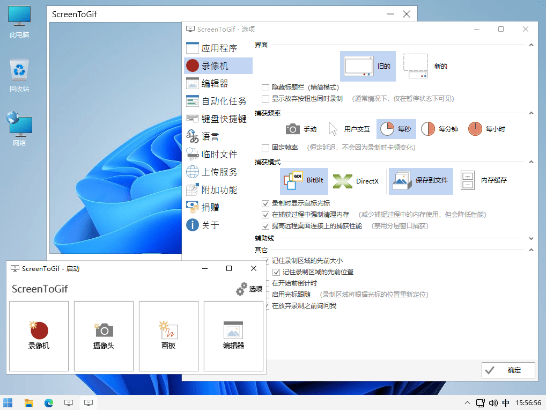Open the 编辑器 options section
This screenshot has height=410, width=546.
[218, 83]
